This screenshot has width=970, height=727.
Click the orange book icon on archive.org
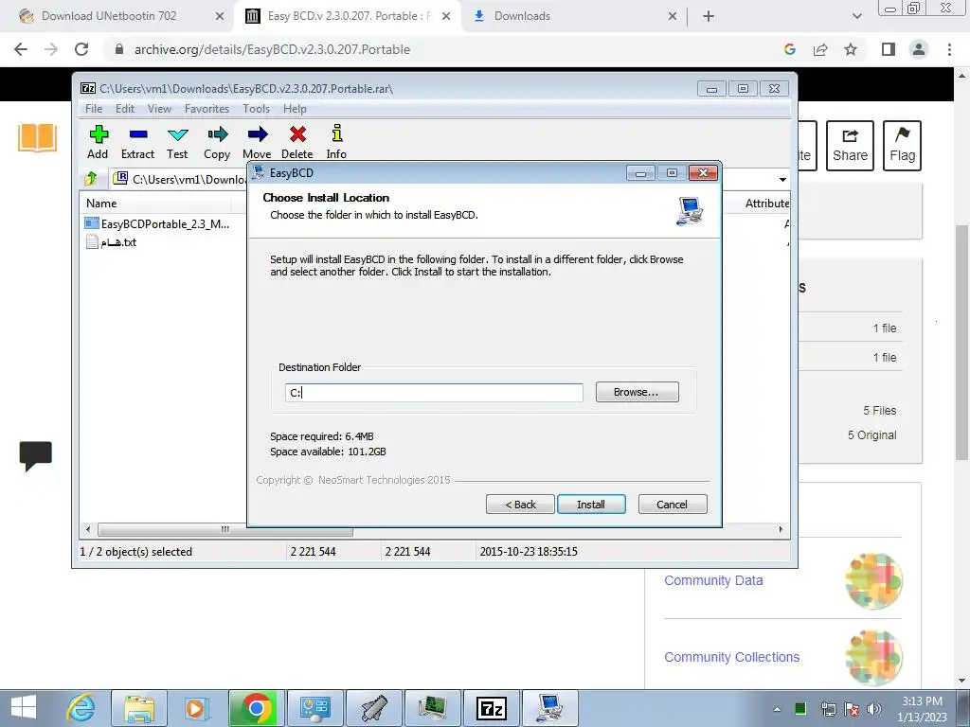click(37, 137)
